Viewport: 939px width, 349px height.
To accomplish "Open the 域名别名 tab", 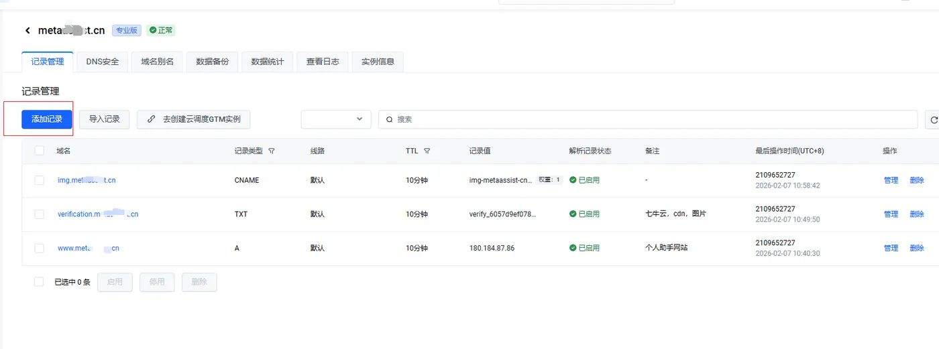I will [158, 62].
